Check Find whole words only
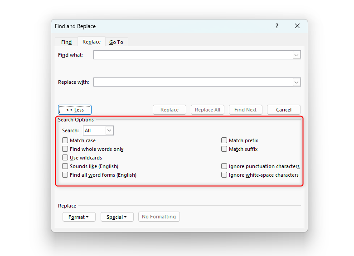 (65, 149)
